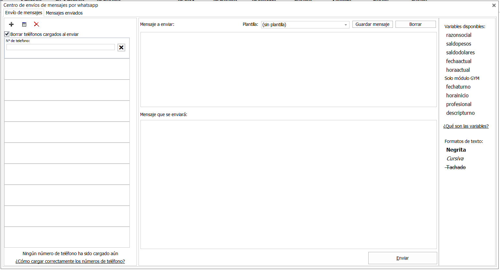
Task: Switch to 'Envío de mensajes' tab
Action: click(x=24, y=13)
